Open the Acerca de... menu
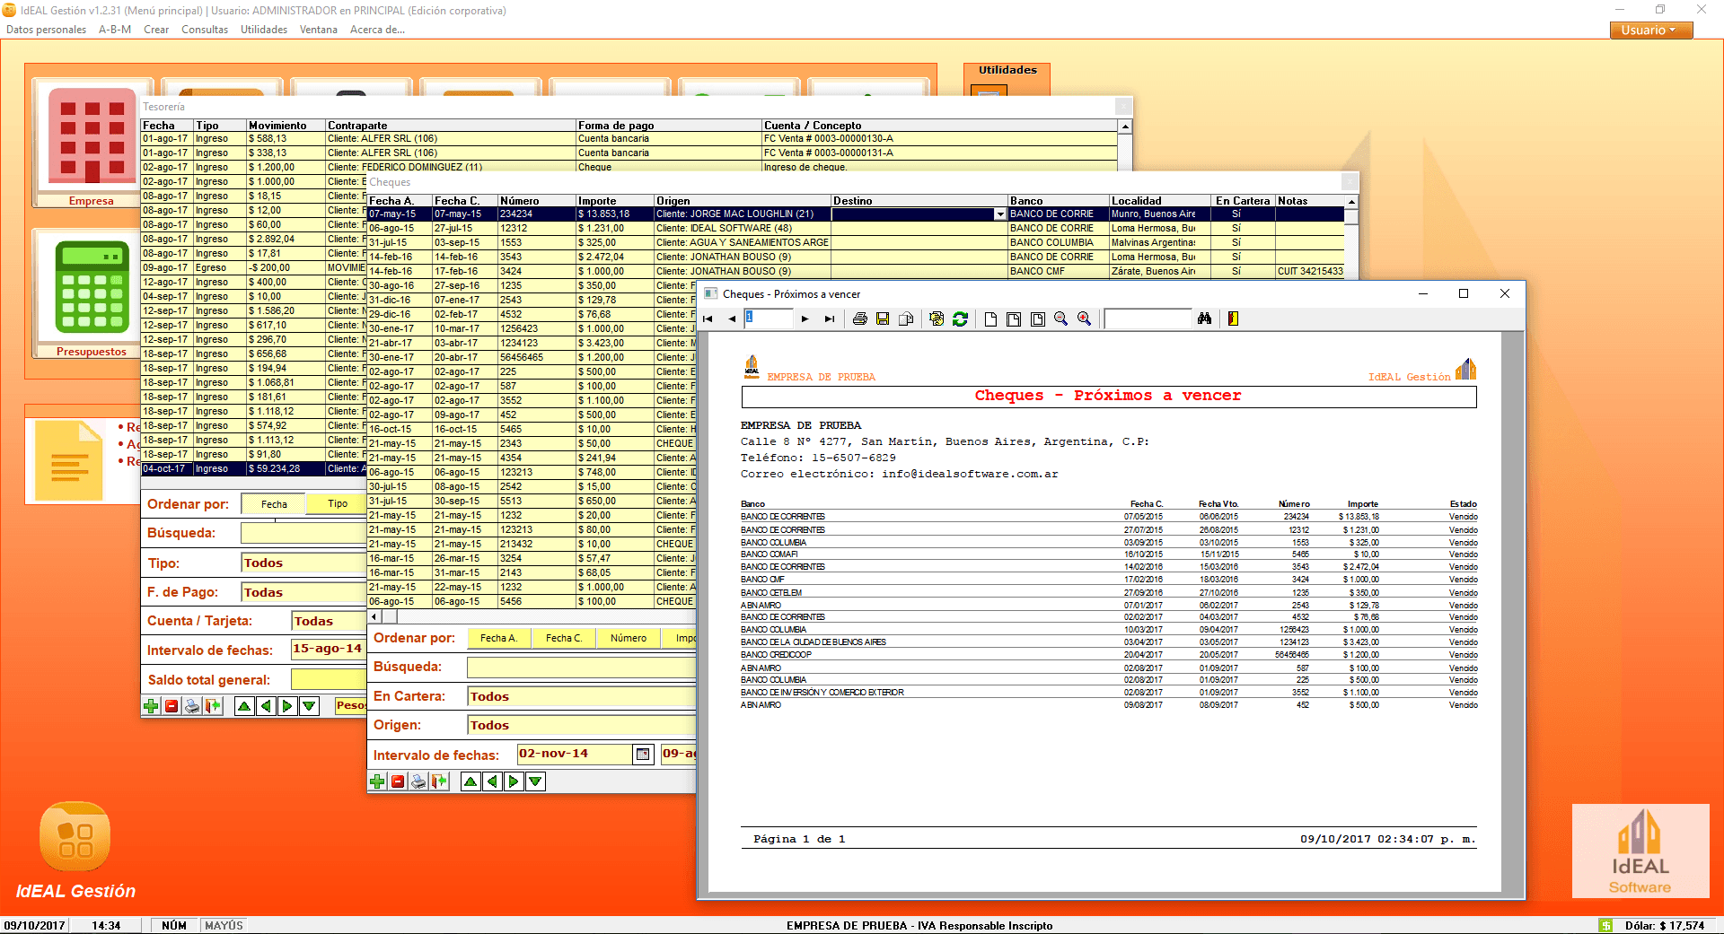This screenshot has width=1724, height=934. coord(377,30)
